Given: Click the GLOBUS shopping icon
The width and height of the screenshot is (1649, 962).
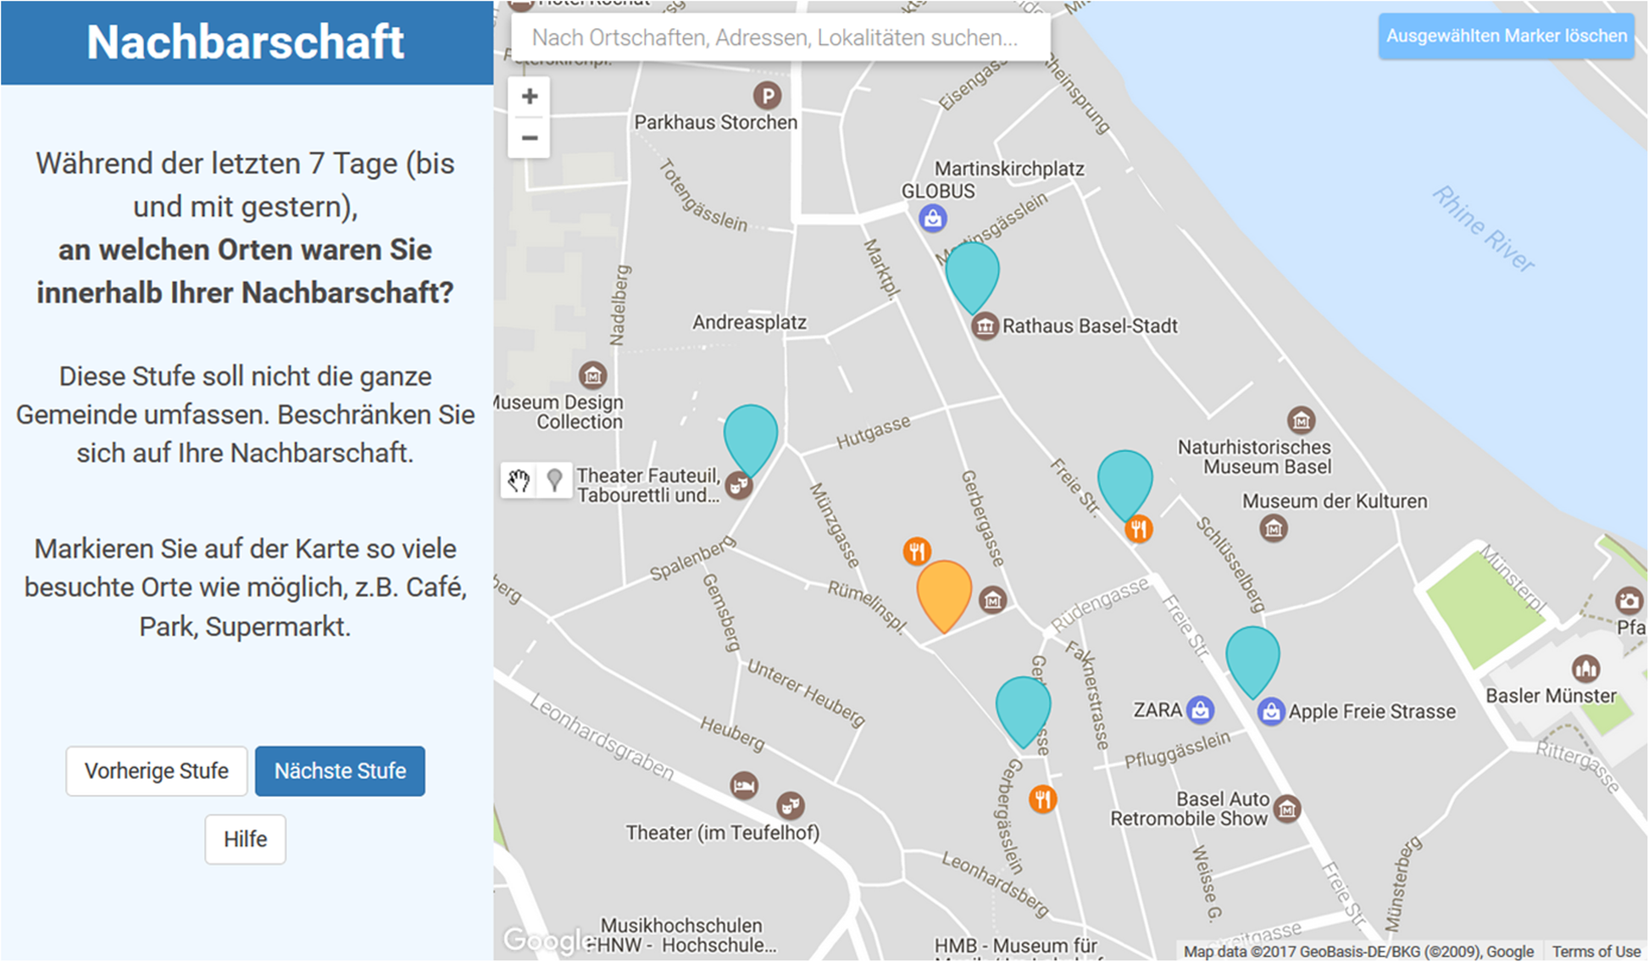Looking at the screenshot, I should 933,219.
